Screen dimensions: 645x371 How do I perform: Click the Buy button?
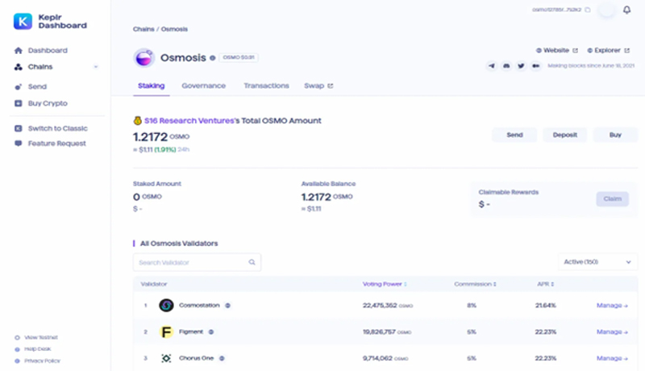(615, 135)
